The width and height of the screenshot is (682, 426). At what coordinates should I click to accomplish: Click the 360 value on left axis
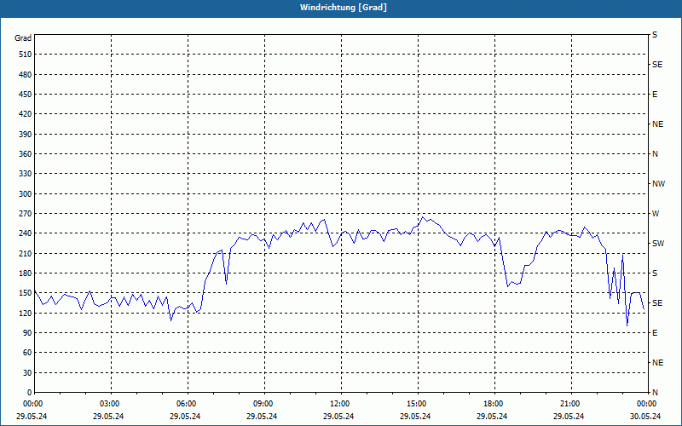click(26, 154)
